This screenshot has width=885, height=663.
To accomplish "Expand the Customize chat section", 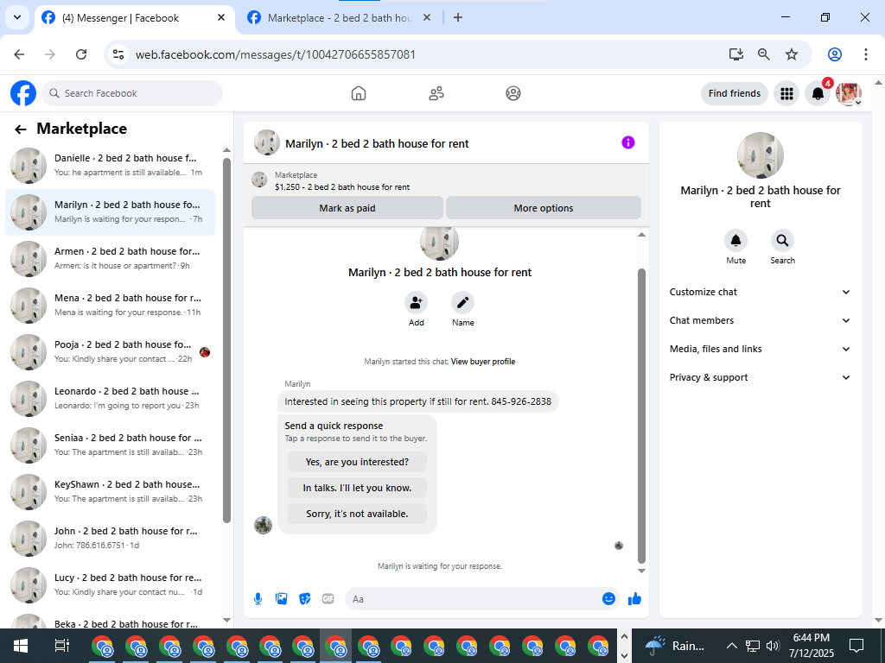I will click(x=760, y=292).
